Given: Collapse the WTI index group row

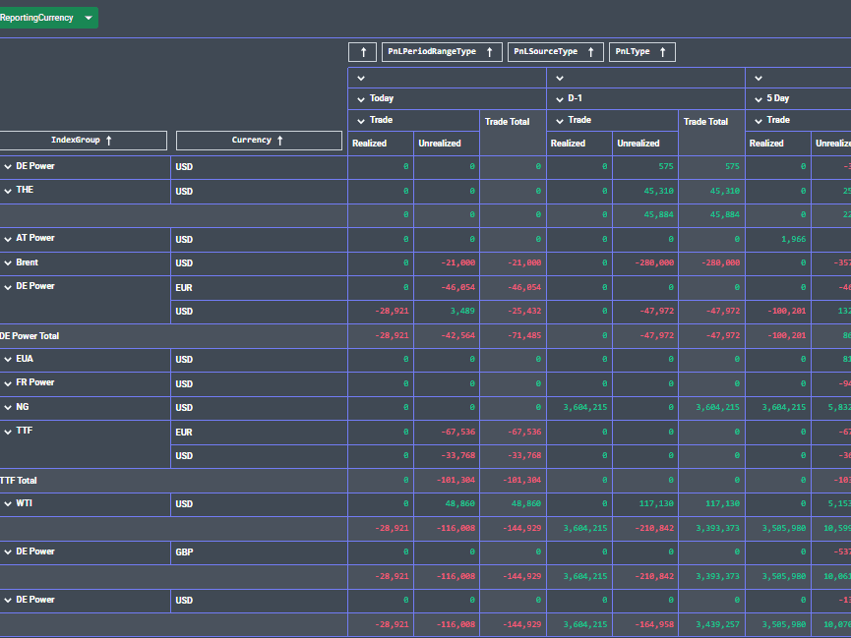Looking at the screenshot, I should (x=8, y=504).
